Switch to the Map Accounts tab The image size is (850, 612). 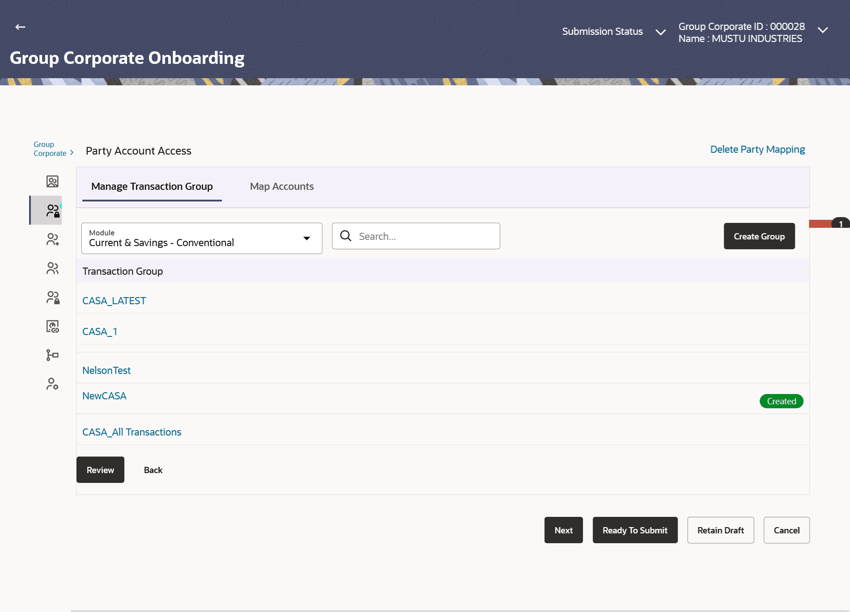pyautogui.click(x=282, y=186)
